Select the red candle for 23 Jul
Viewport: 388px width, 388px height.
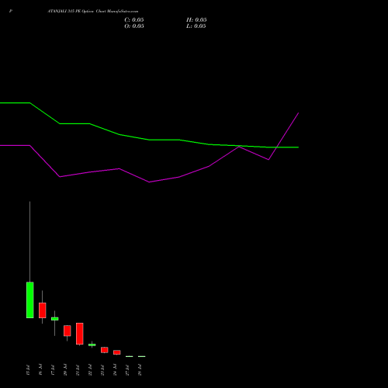click(105, 350)
